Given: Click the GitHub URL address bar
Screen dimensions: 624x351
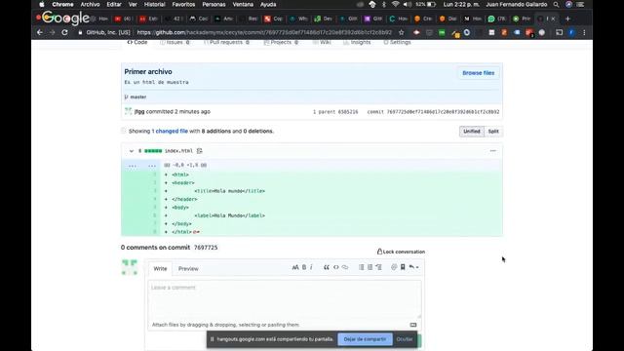Looking at the screenshot, I should 264,32.
